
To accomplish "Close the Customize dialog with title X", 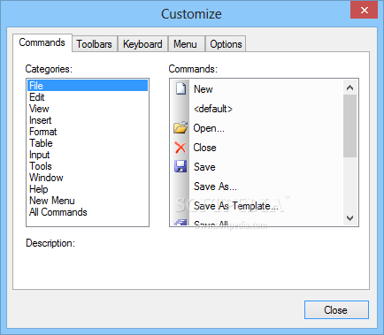I will tap(364, 10).
